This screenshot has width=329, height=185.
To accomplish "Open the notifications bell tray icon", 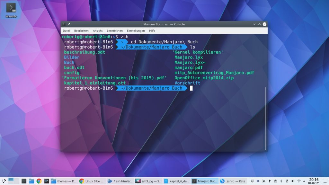I will (252, 181).
